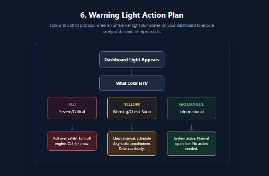Image resolution: width=269 pixels, height=176 pixels.
Task: Click the GREEN/BLUE Informational card
Action: pyautogui.click(x=192, y=108)
